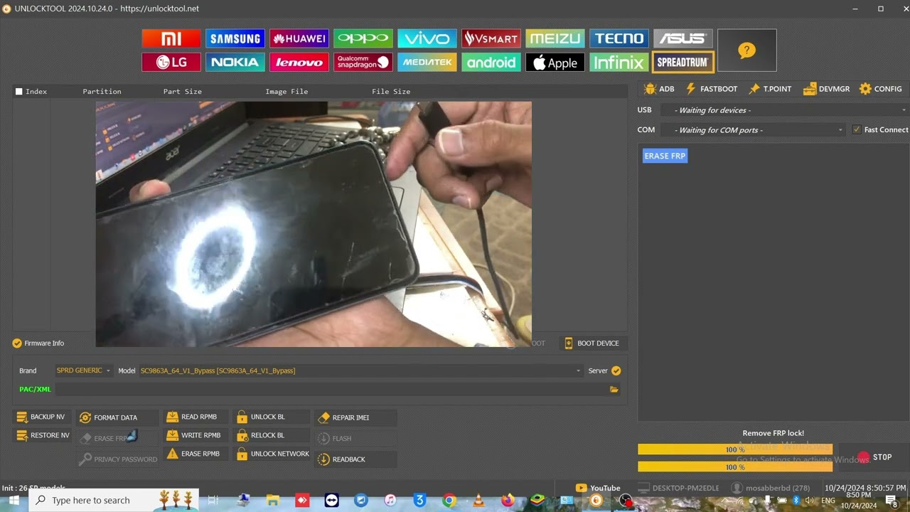Open the help question mark tile
The width and height of the screenshot is (910, 512).
[x=746, y=50]
